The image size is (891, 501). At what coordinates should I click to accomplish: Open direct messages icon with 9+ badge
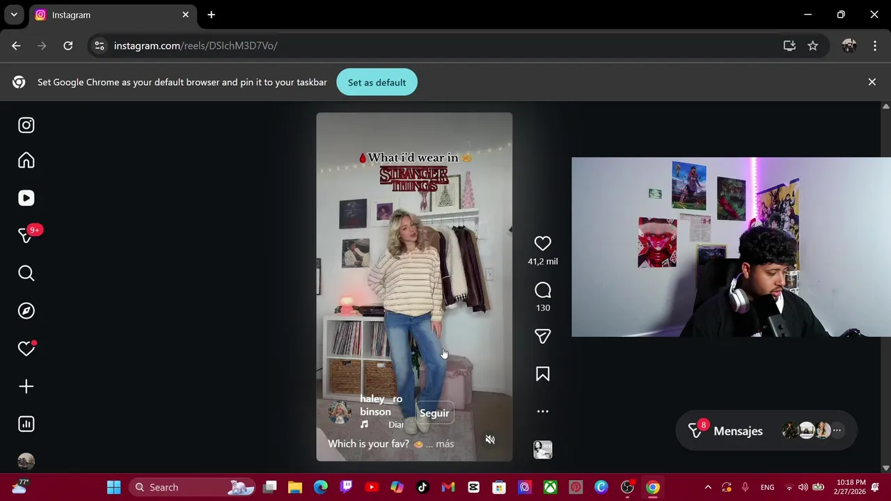tap(26, 236)
